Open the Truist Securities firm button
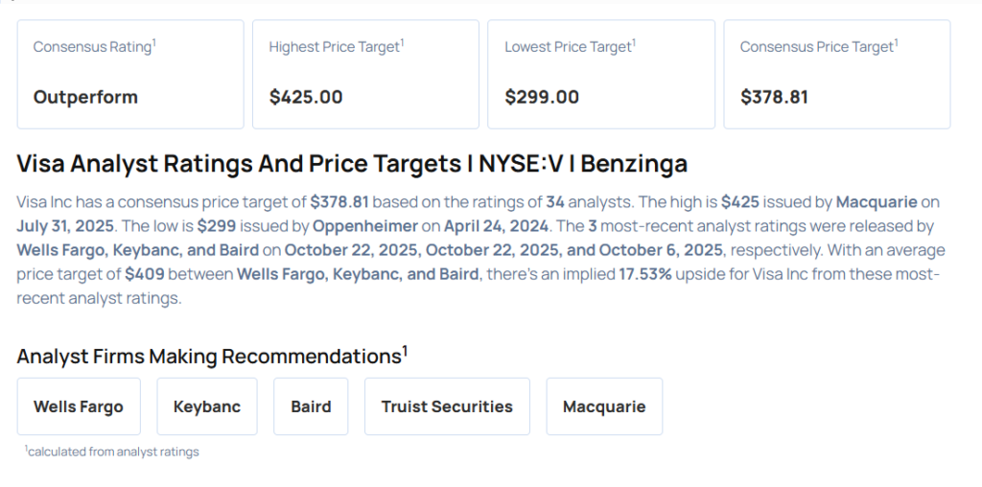The width and height of the screenshot is (982, 487). 447,406
